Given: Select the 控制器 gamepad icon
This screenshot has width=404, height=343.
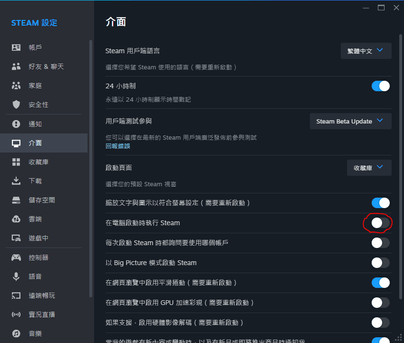Looking at the screenshot, I should click(15, 257).
